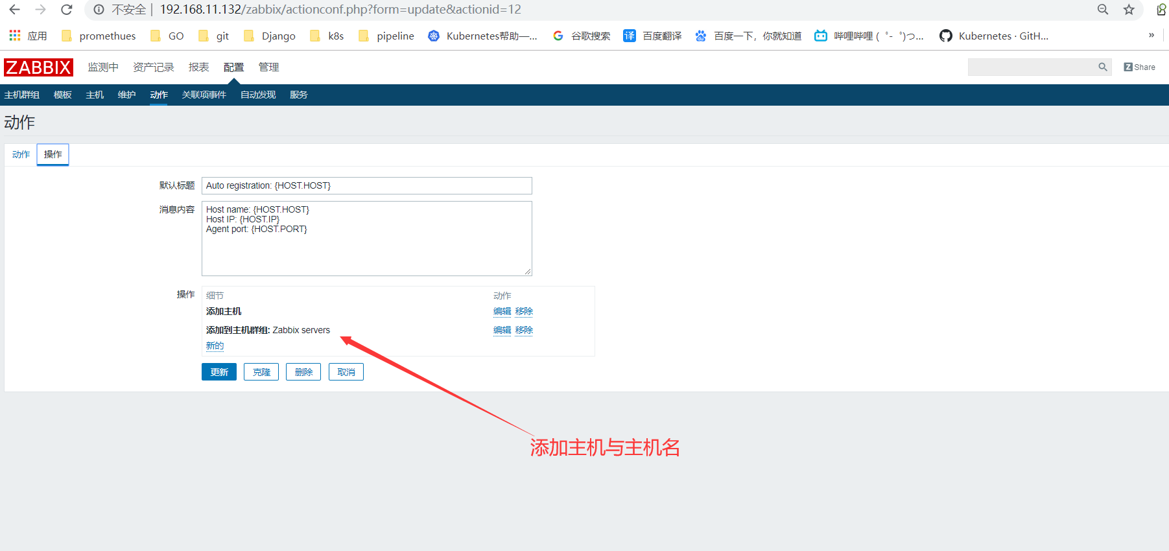Reload the page with the refresh icon
Image resolution: width=1169 pixels, height=551 pixels.
(x=66, y=10)
